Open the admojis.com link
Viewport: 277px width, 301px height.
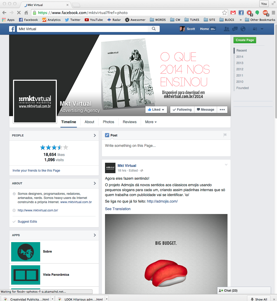click(162, 201)
